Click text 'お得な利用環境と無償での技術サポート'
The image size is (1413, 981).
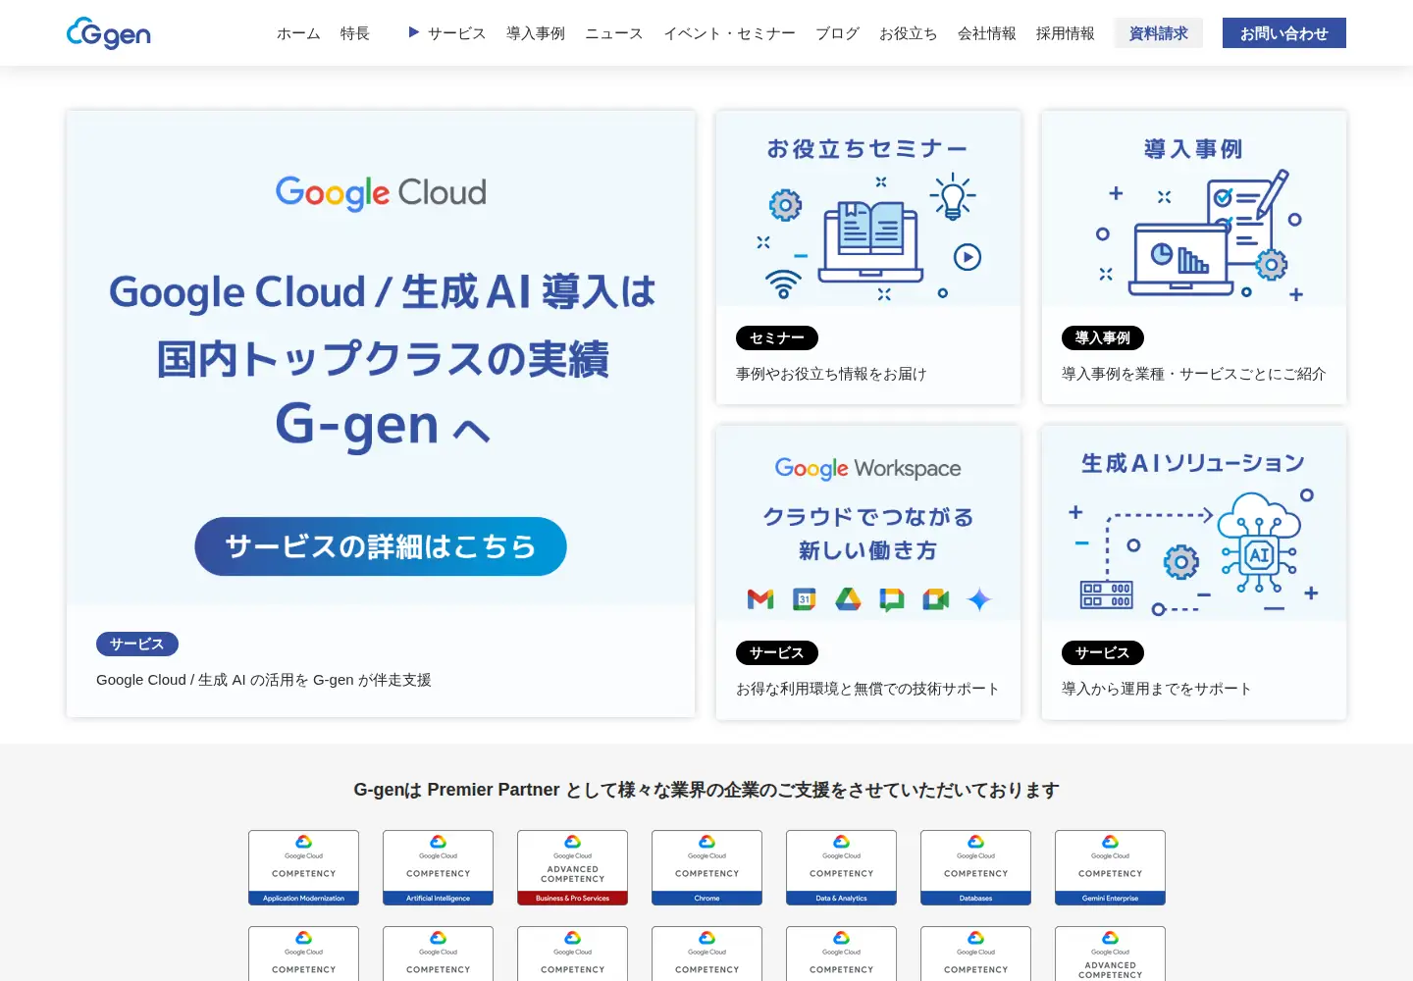tap(867, 689)
